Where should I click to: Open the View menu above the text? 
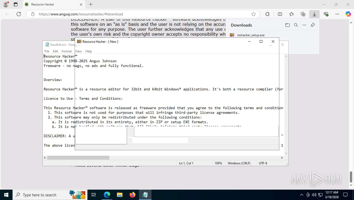[79, 51]
